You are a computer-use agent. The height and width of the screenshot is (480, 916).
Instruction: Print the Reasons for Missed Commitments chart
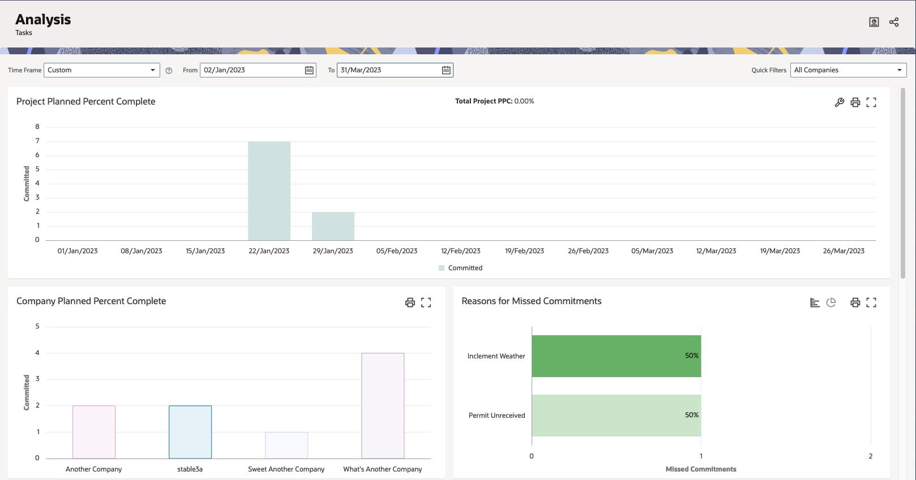(855, 302)
